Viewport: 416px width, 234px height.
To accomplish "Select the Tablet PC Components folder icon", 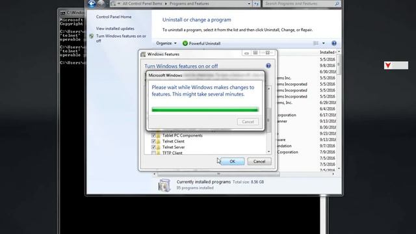I will (159, 135).
